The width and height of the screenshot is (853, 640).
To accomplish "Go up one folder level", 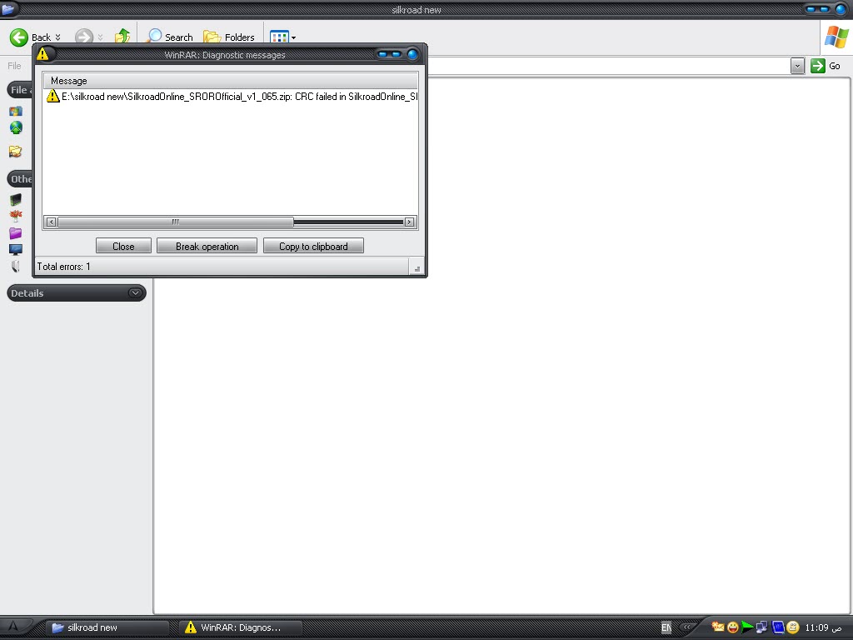I will coord(122,37).
